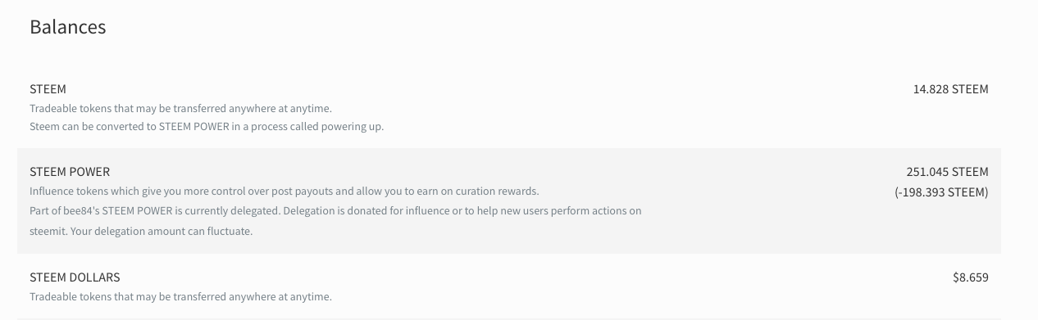Viewport: 1038px width, 320px height.
Task: Select the STEEM row title
Action: 48,89
